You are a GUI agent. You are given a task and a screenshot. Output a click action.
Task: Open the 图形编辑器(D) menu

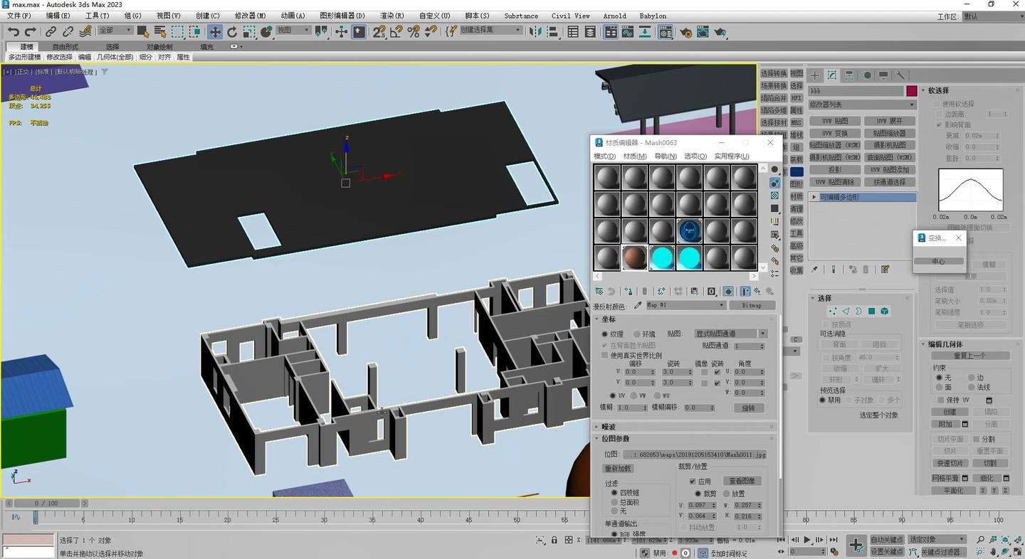click(342, 16)
